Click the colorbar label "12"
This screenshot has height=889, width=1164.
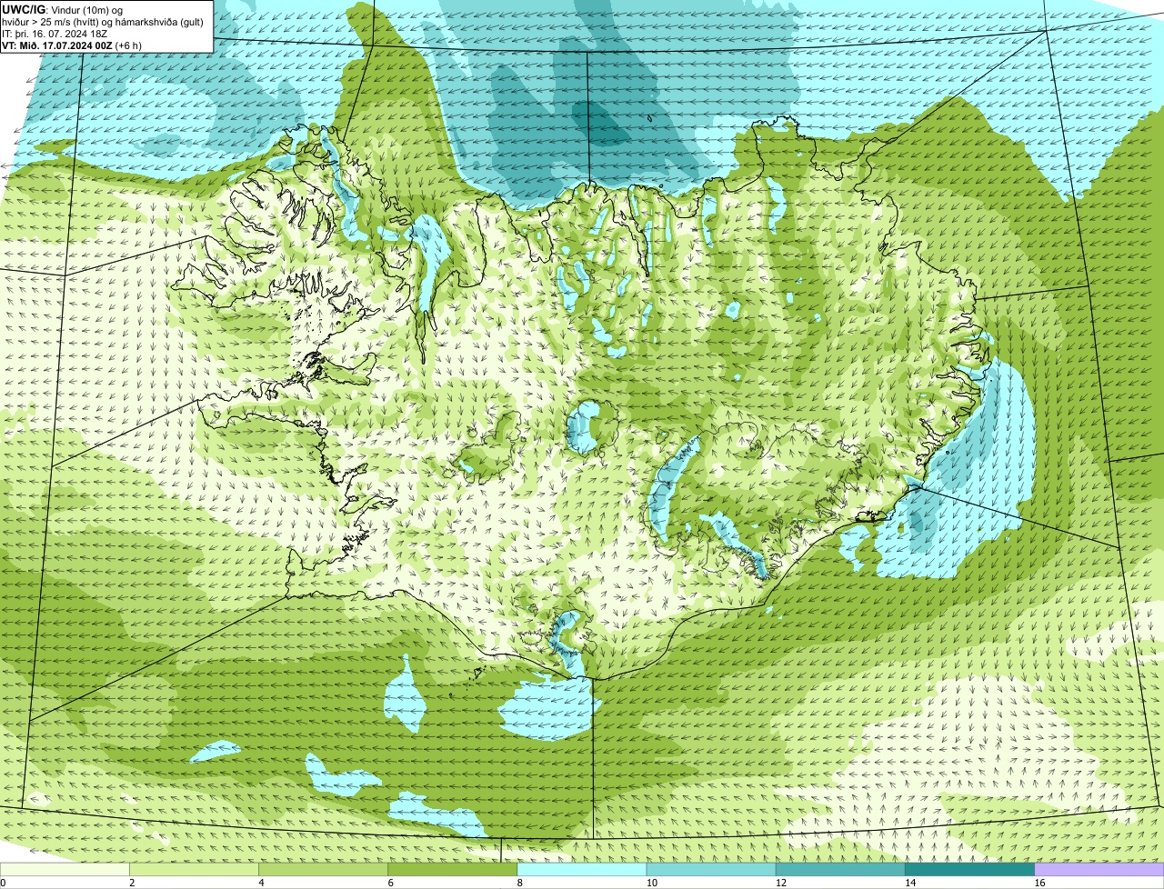pyautogui.click(x=780, y=883)
